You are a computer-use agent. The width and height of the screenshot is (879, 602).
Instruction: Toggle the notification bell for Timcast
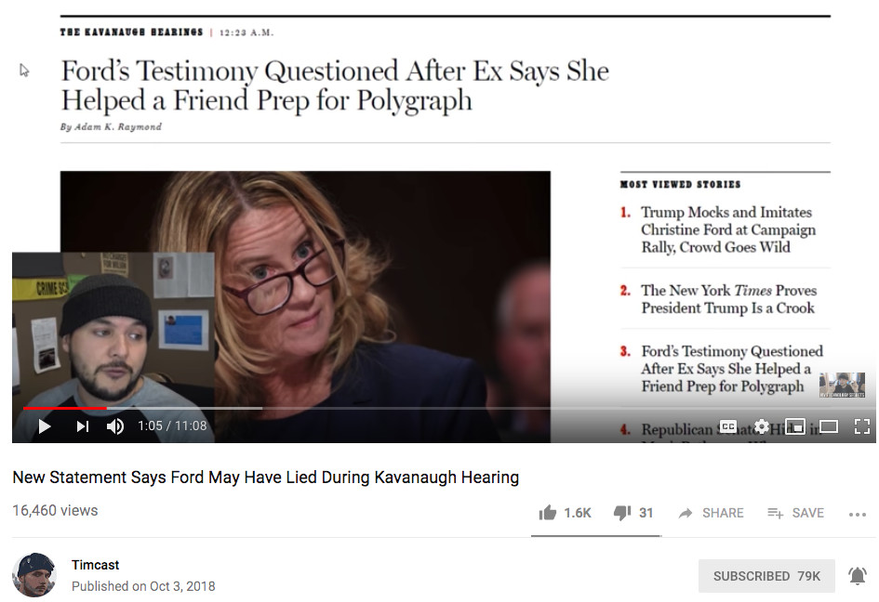pyautogui.click(x=858, y=576)
